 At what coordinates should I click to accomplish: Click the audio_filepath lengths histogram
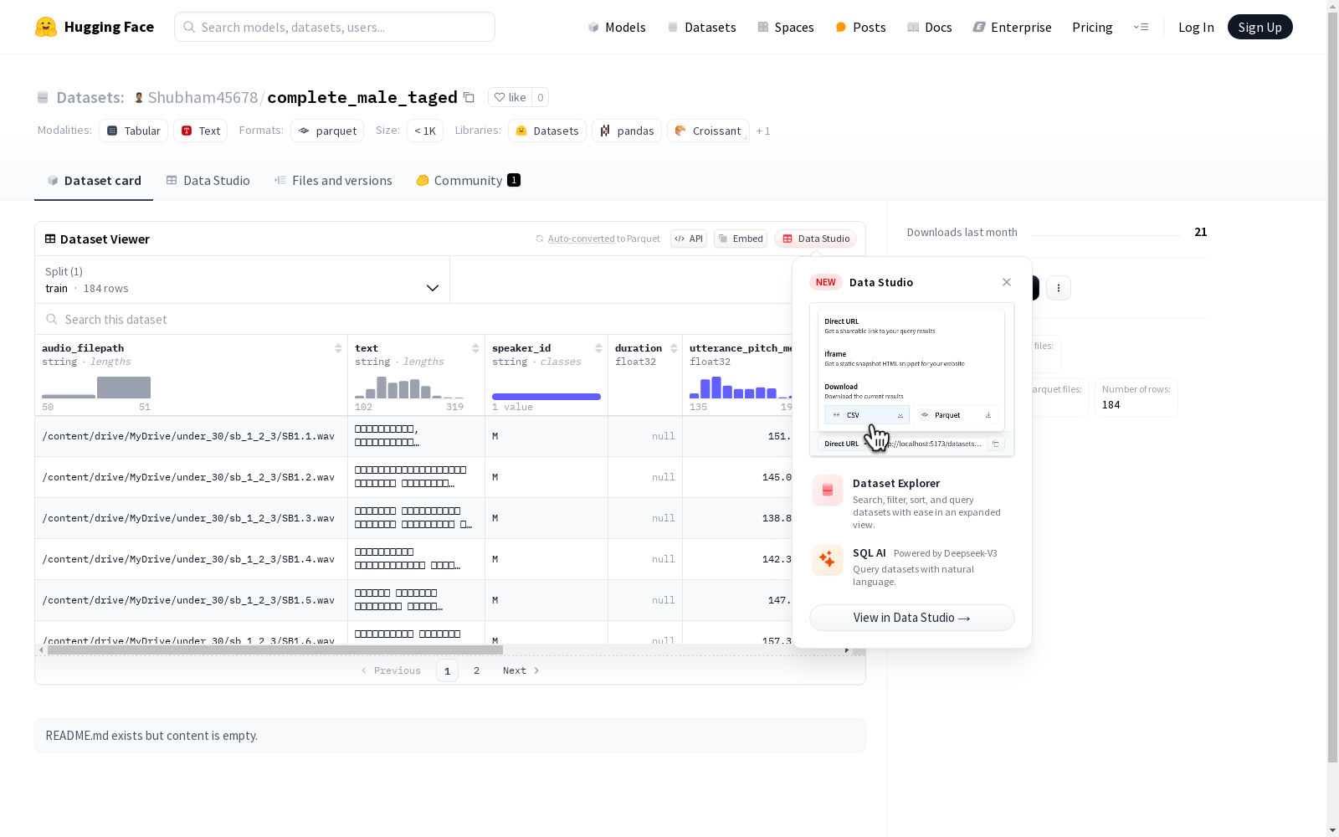pyautogui.click(x=96, y=388)
